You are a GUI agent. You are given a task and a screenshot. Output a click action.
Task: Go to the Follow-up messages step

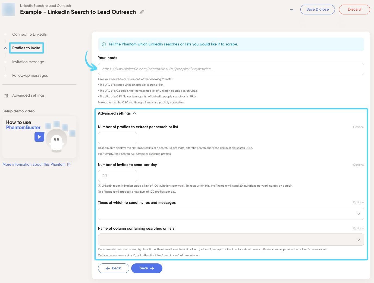30,75
